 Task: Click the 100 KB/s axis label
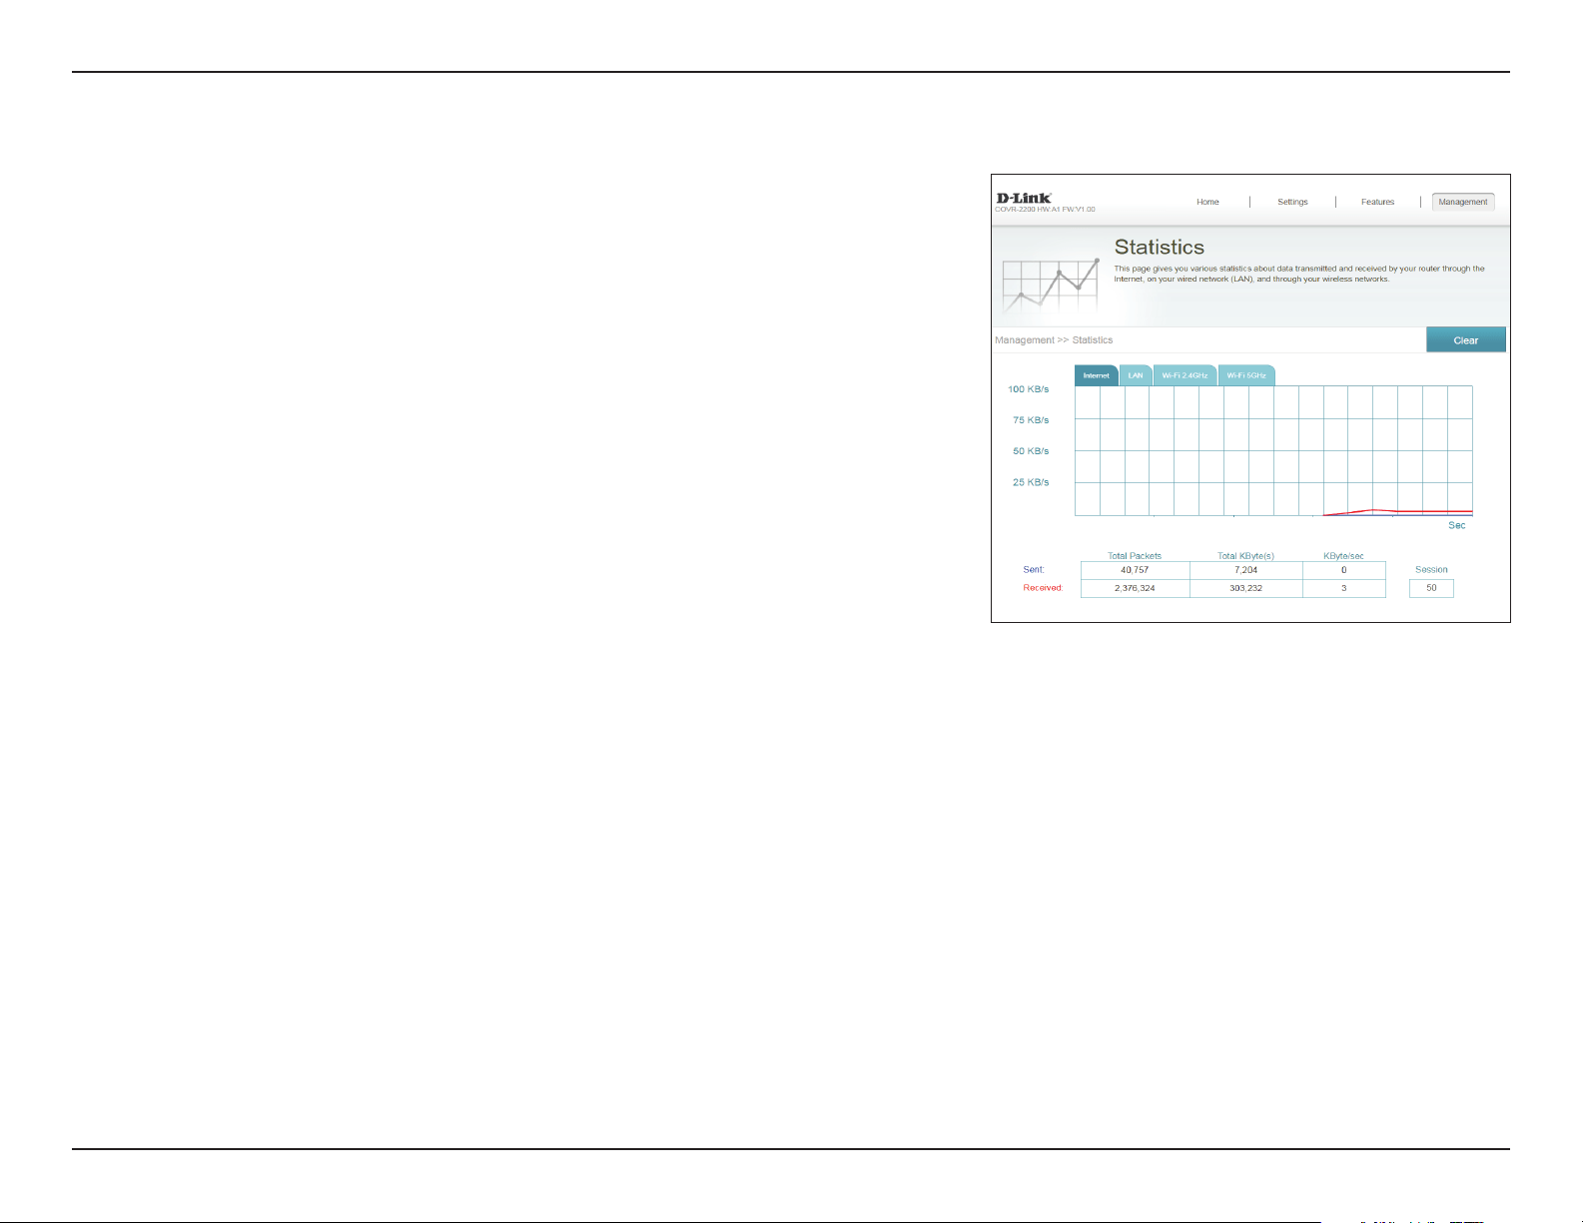pos(1028,389)
